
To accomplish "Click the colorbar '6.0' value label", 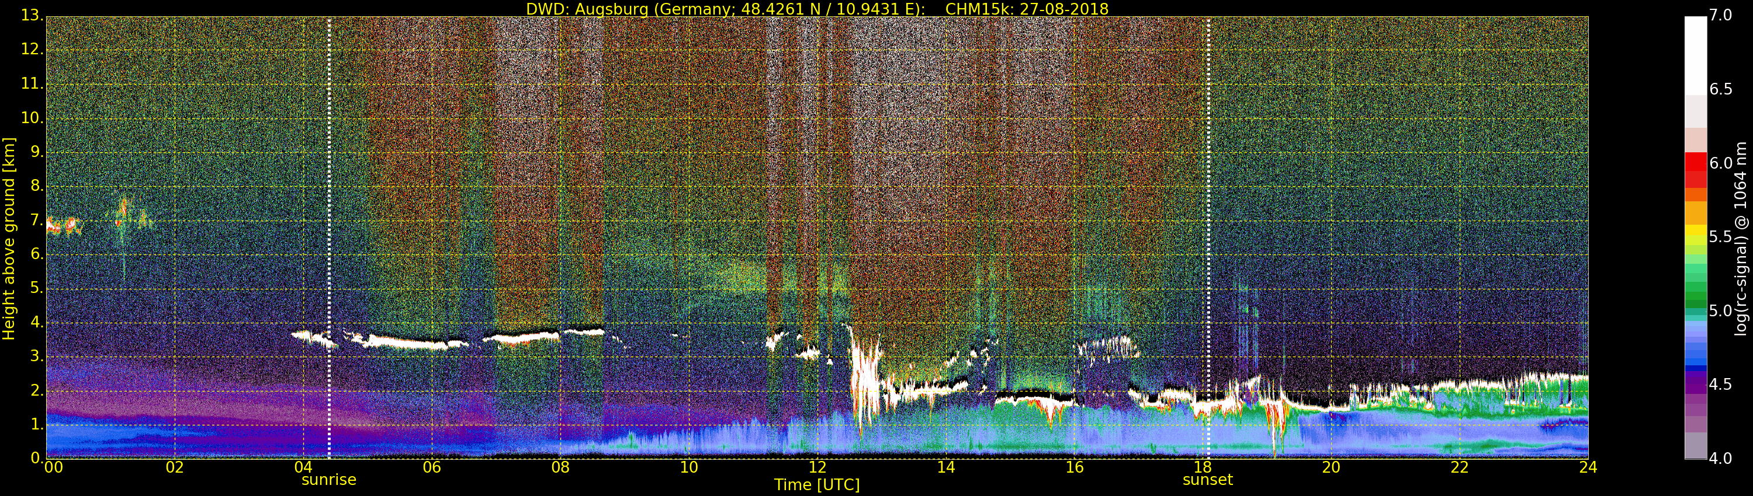I will point(1721,163).
